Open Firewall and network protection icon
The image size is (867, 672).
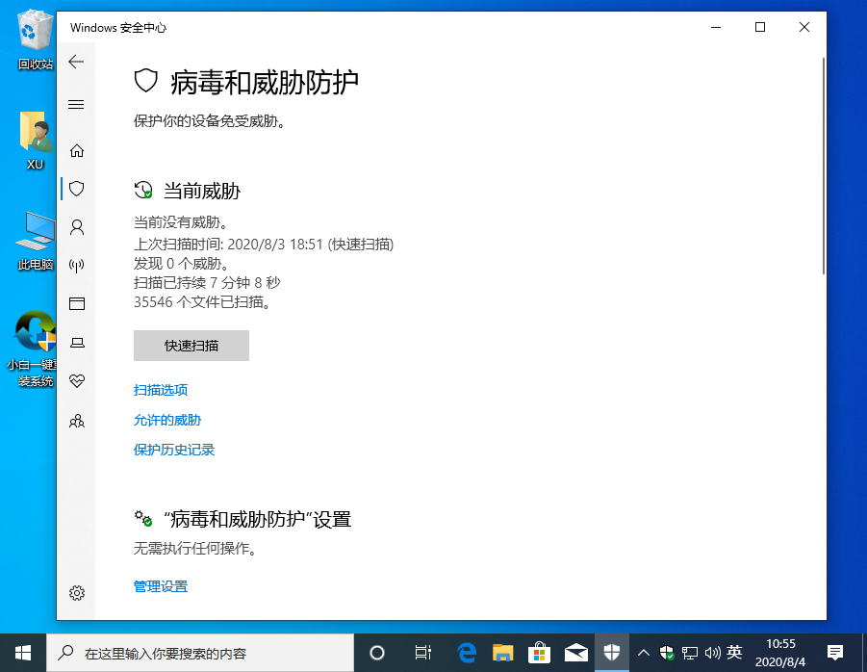pyautogui.click(x=76, y=266)
